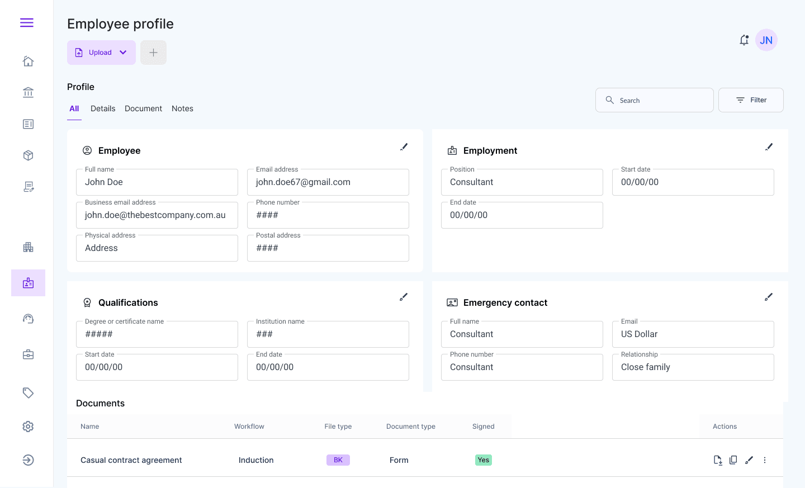This screenshot has width=805, height=488.
Task: Open the hamburger menu
Action: 27,23
